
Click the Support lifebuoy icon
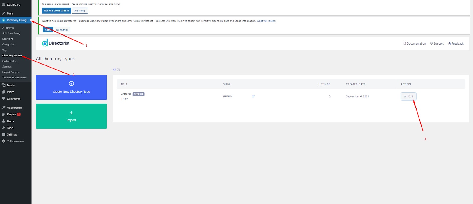[x=432, y=43]
